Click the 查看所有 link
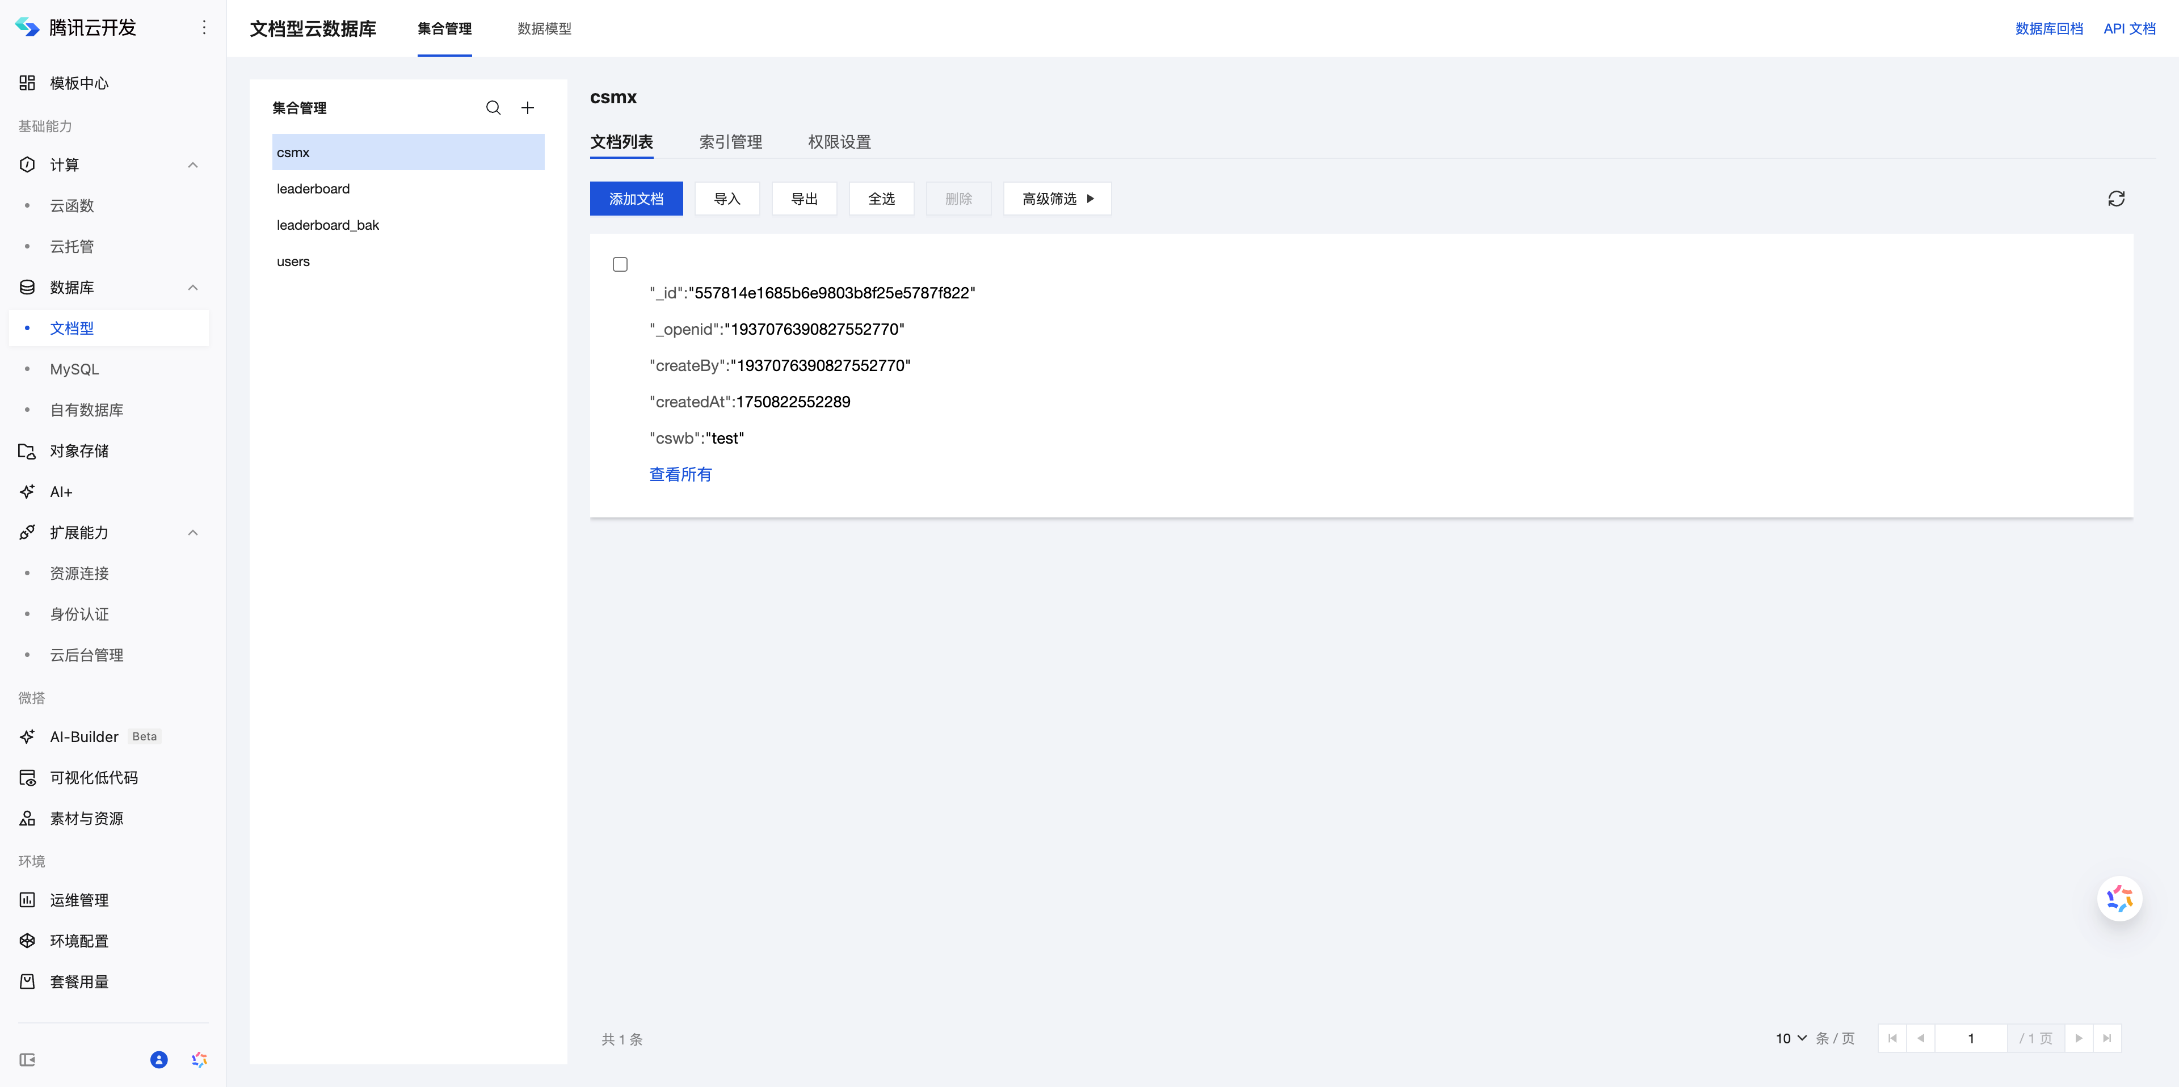The height and width of the screenshot is (1087, 2179). (681, 474)
